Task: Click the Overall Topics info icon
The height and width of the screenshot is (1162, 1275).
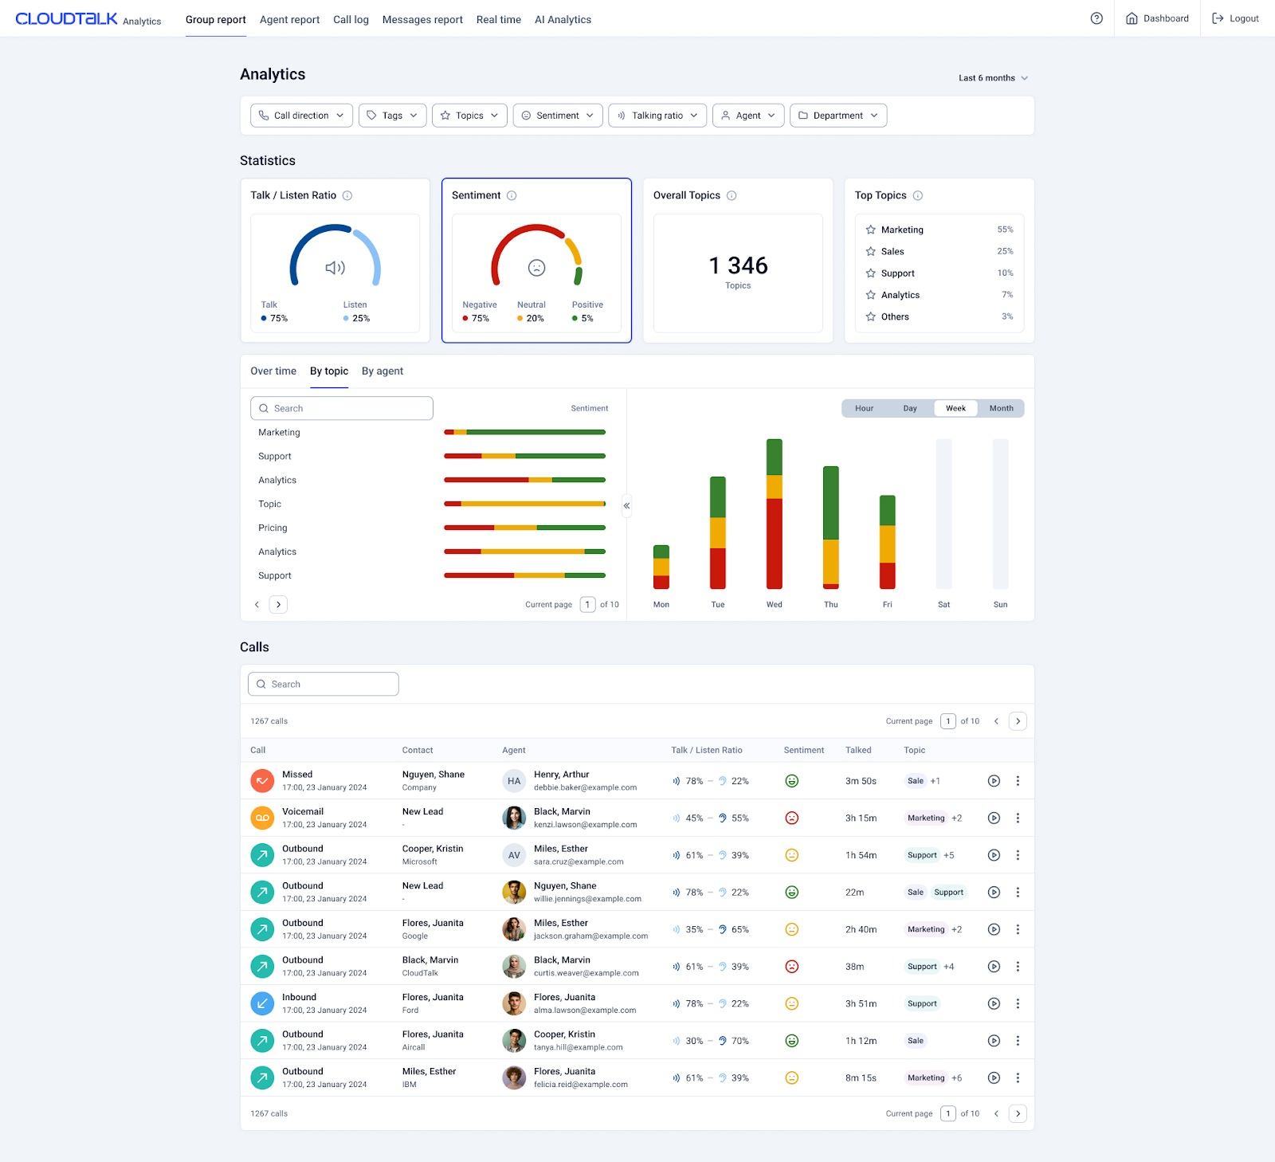Action: 732,195
